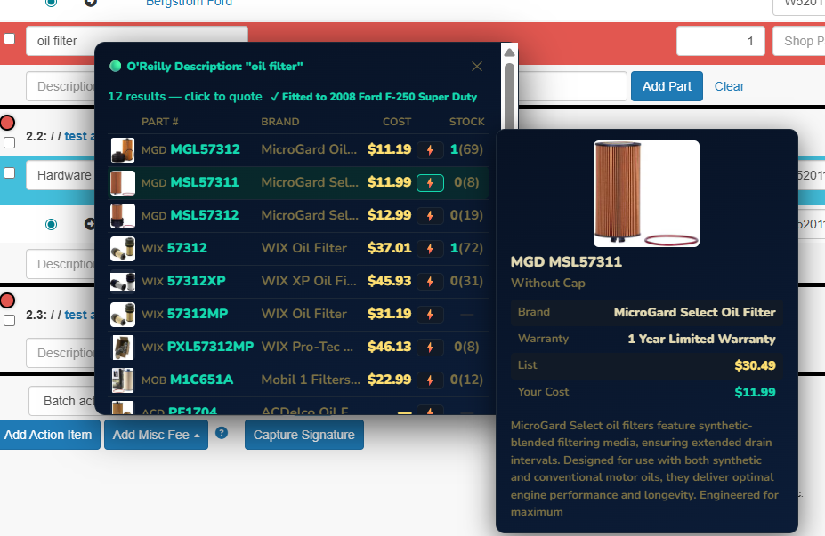Click the $30.49 List price value
This screenshot has width=825, height=536.
tap(755, 365)
